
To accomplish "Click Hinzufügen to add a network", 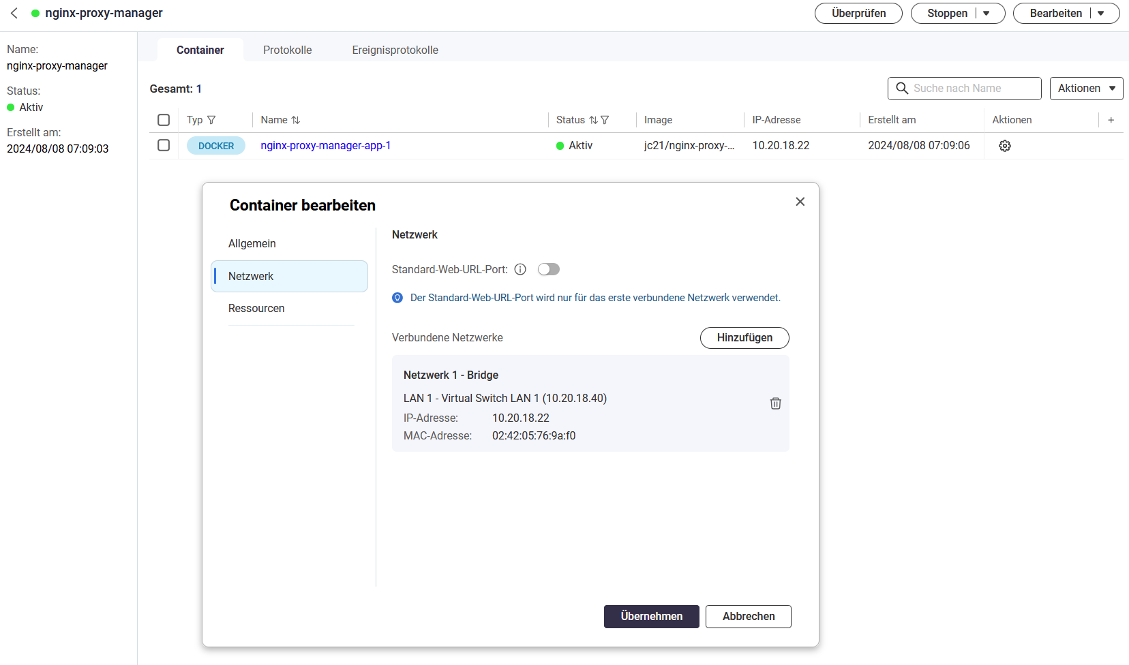I will pyautogui.click(x=744, y=338).
